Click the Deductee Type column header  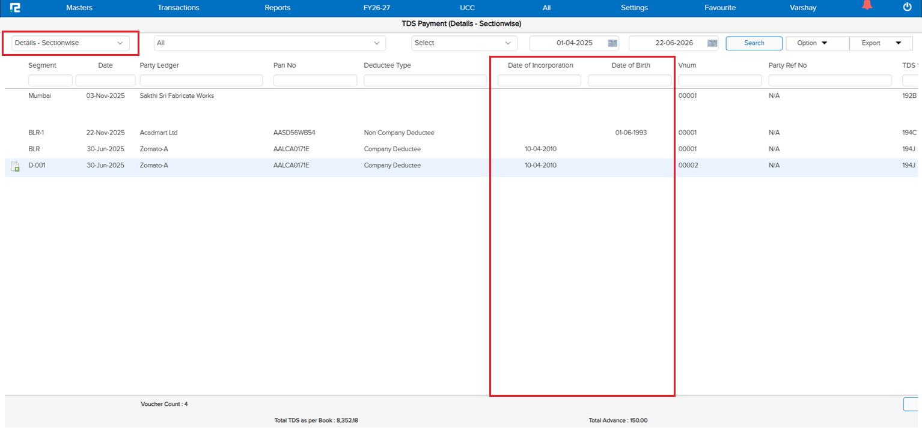(388, 65)
